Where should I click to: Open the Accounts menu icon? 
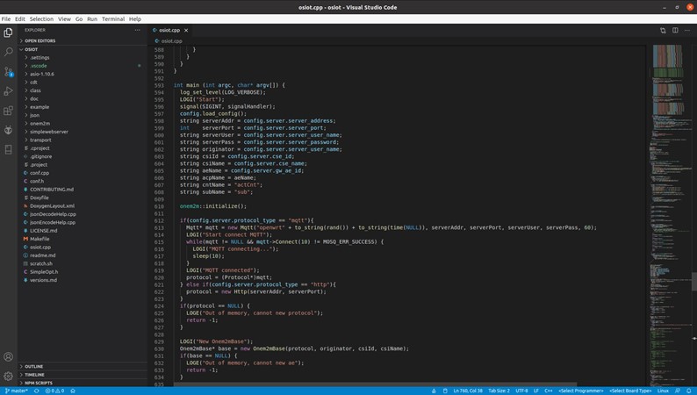(x=8, y=356)
